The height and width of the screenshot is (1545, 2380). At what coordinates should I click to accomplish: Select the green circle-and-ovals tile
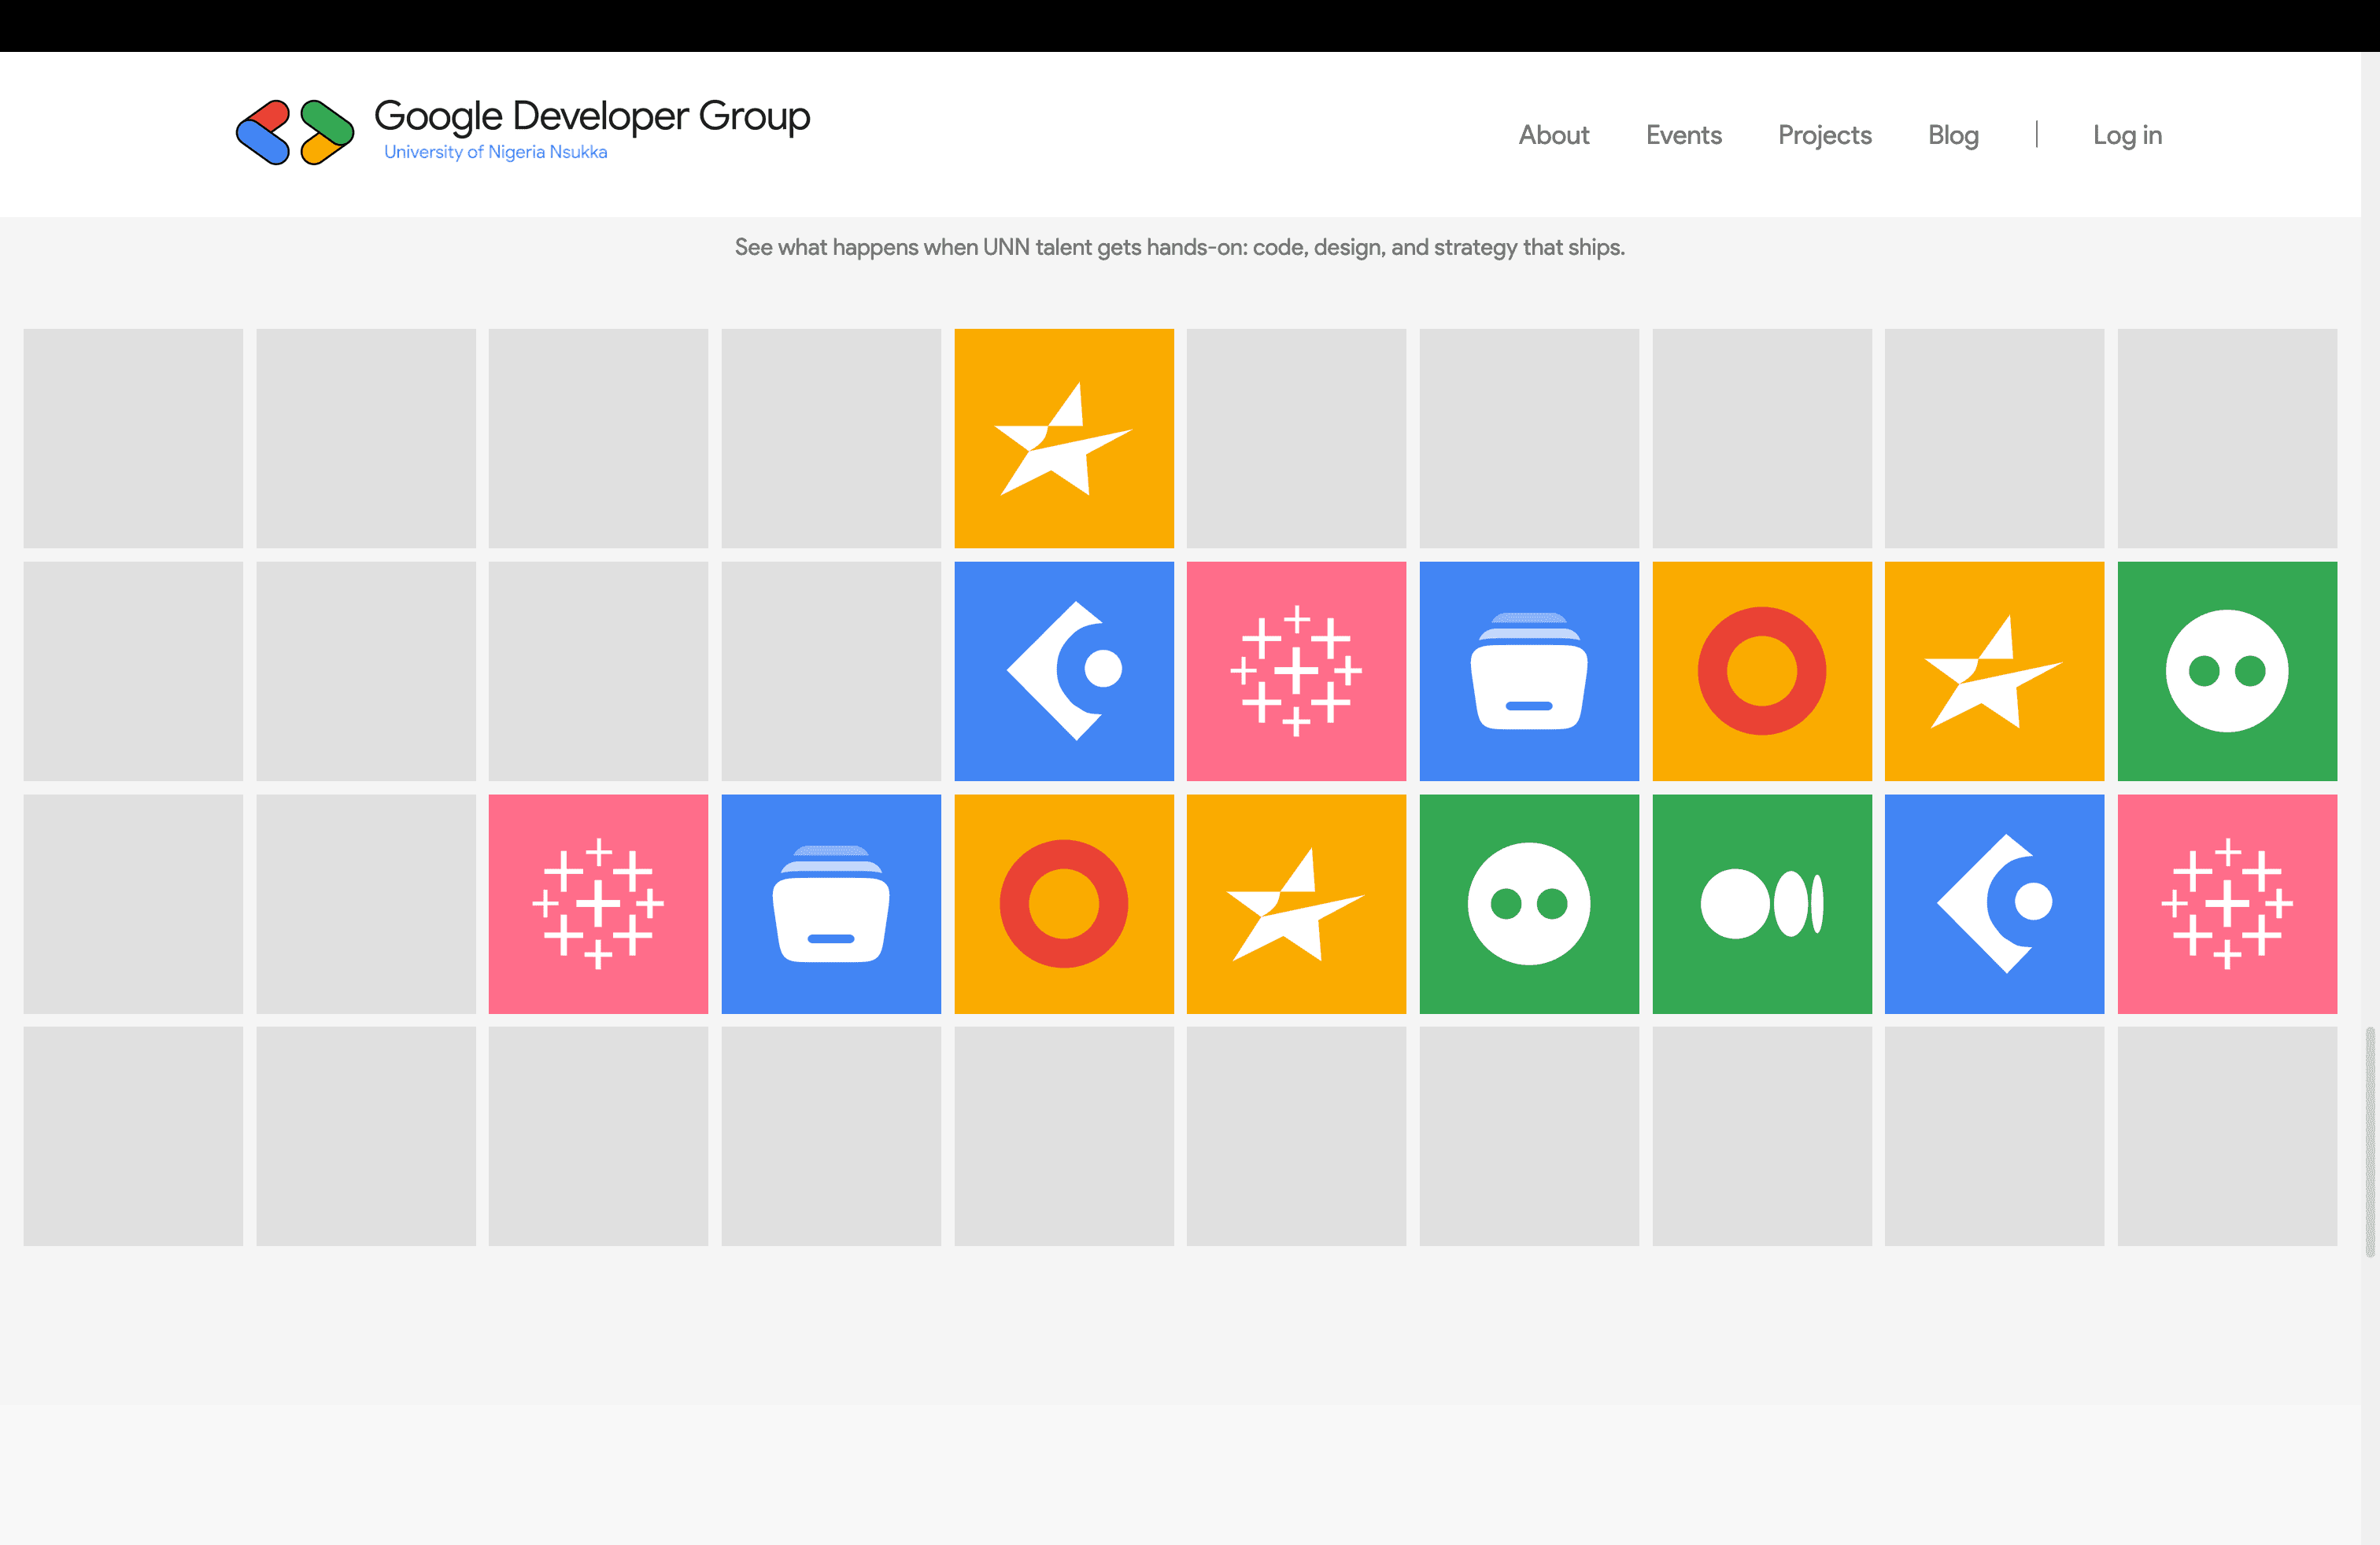pos(1762,905)
